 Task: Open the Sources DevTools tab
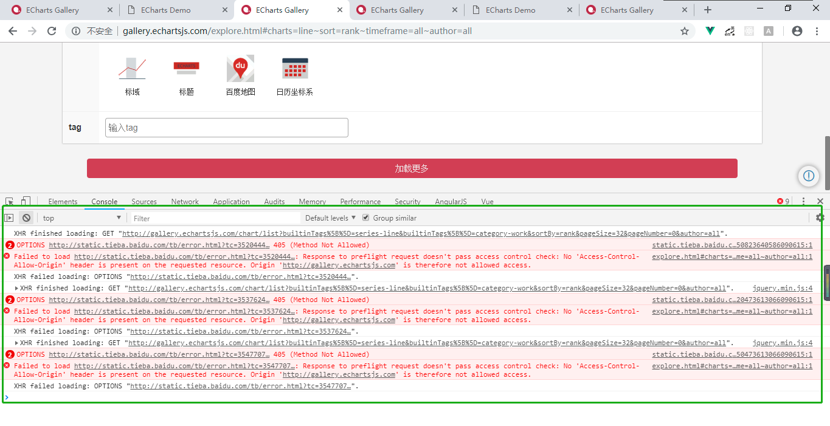click(x=144, y=202)
